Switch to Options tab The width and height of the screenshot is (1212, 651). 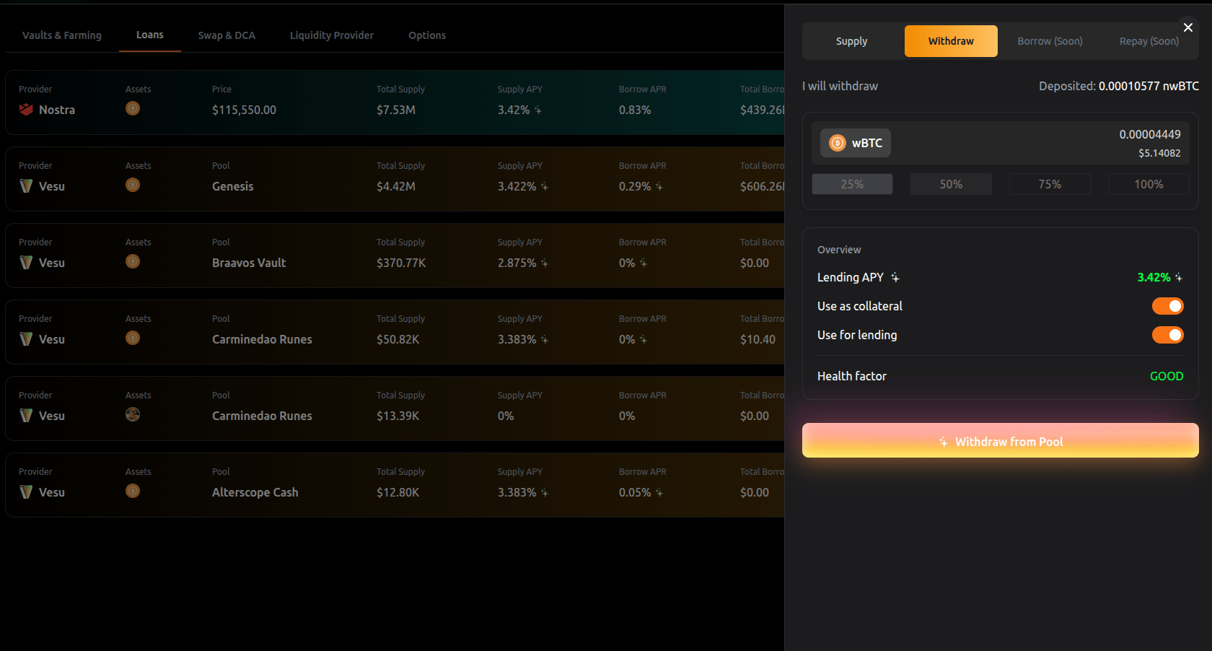tap(427, 35)
